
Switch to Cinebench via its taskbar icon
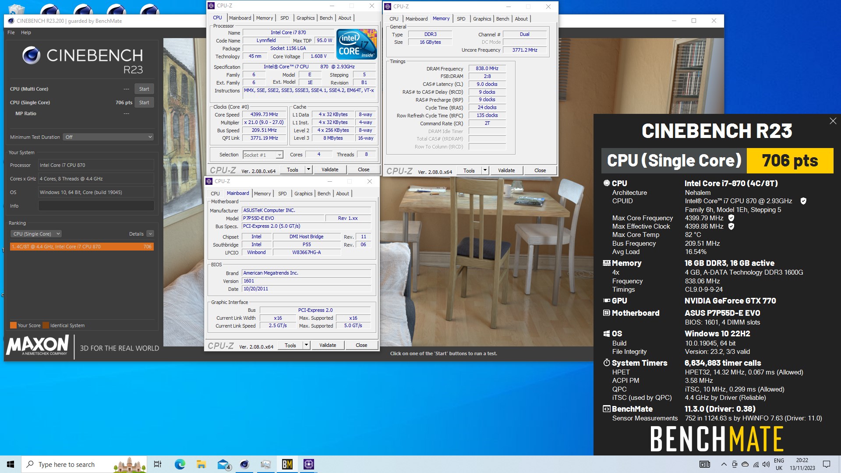(x=244, y=464)
